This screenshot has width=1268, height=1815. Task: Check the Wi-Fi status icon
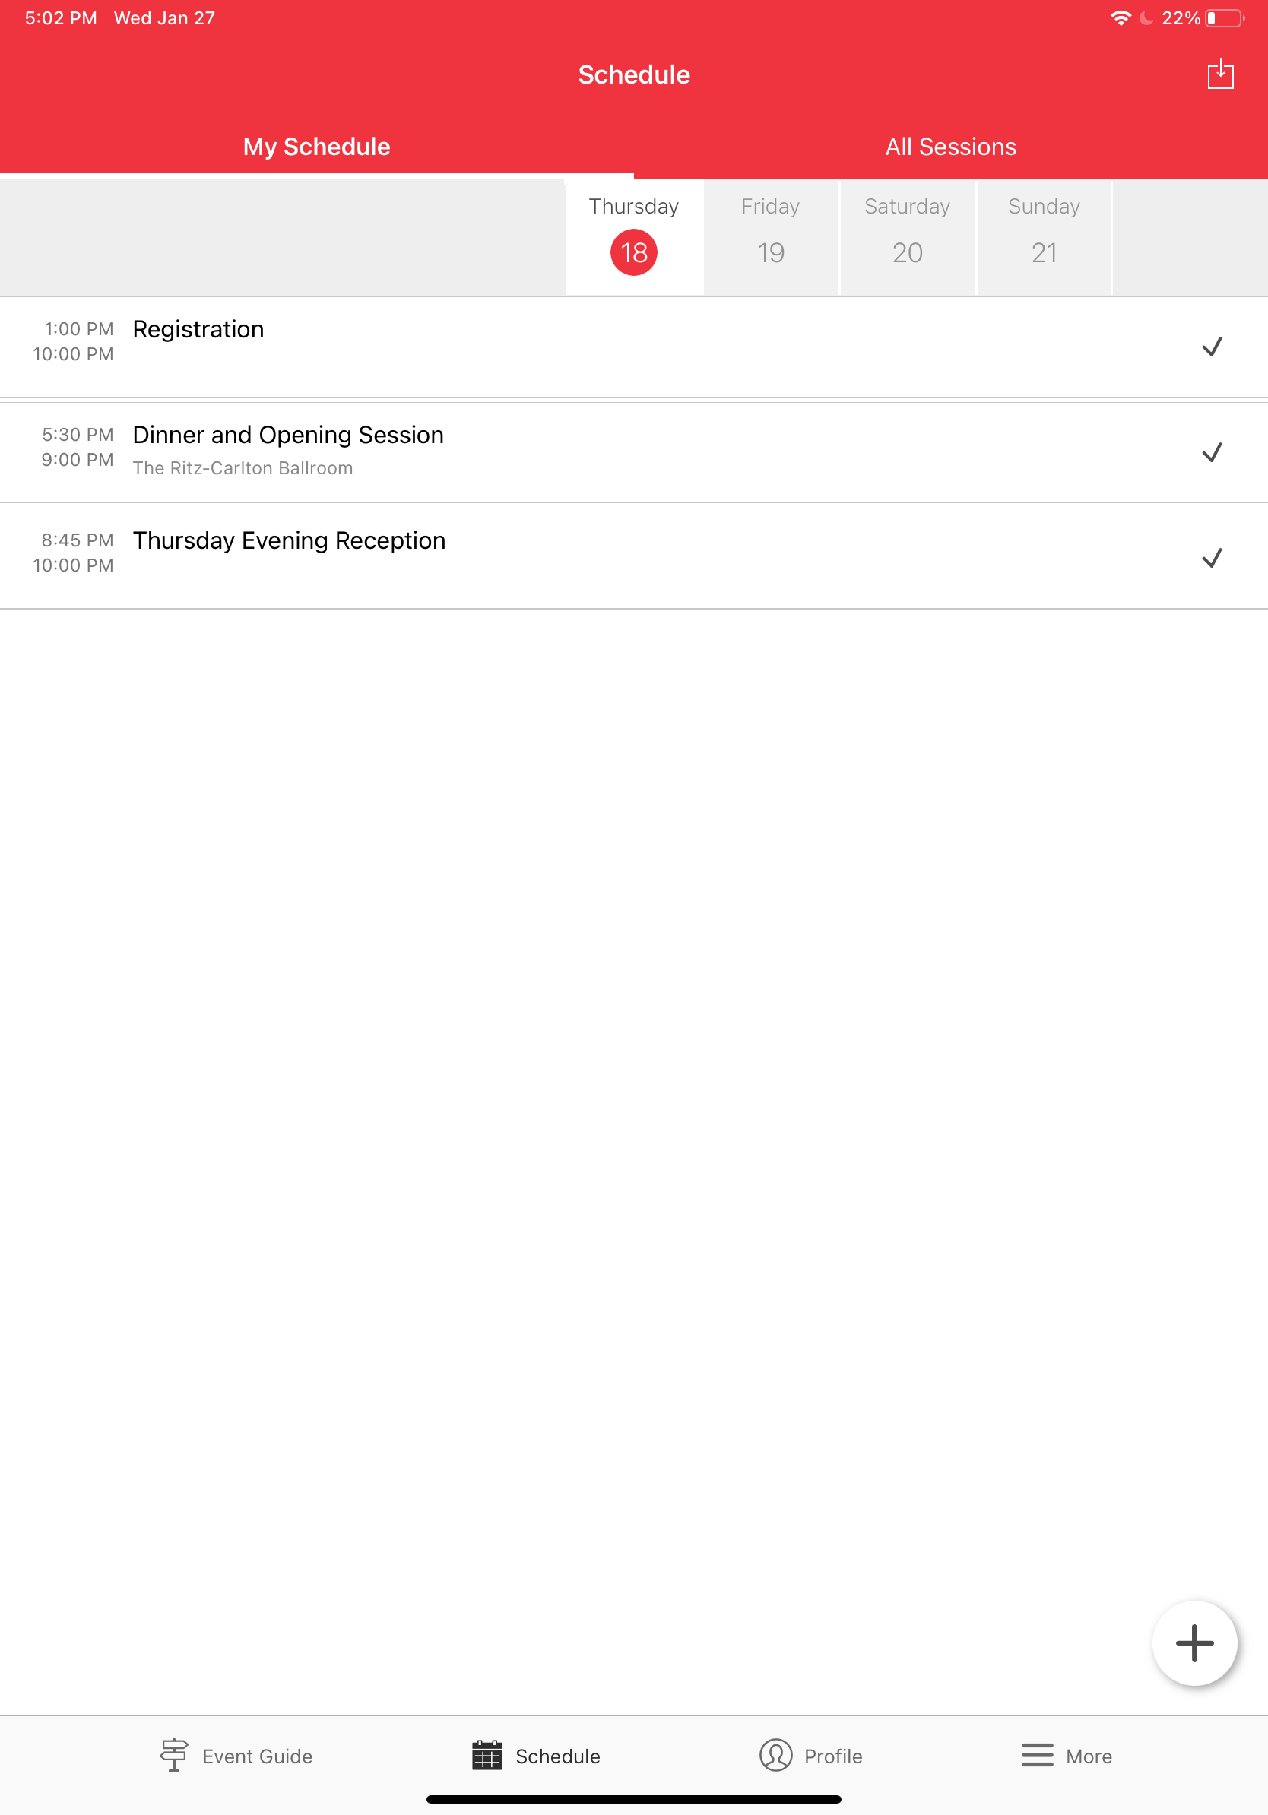1121,18
